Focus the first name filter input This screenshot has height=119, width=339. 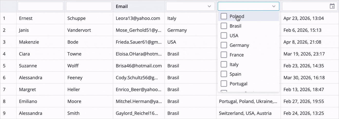[x=40, y=6]
